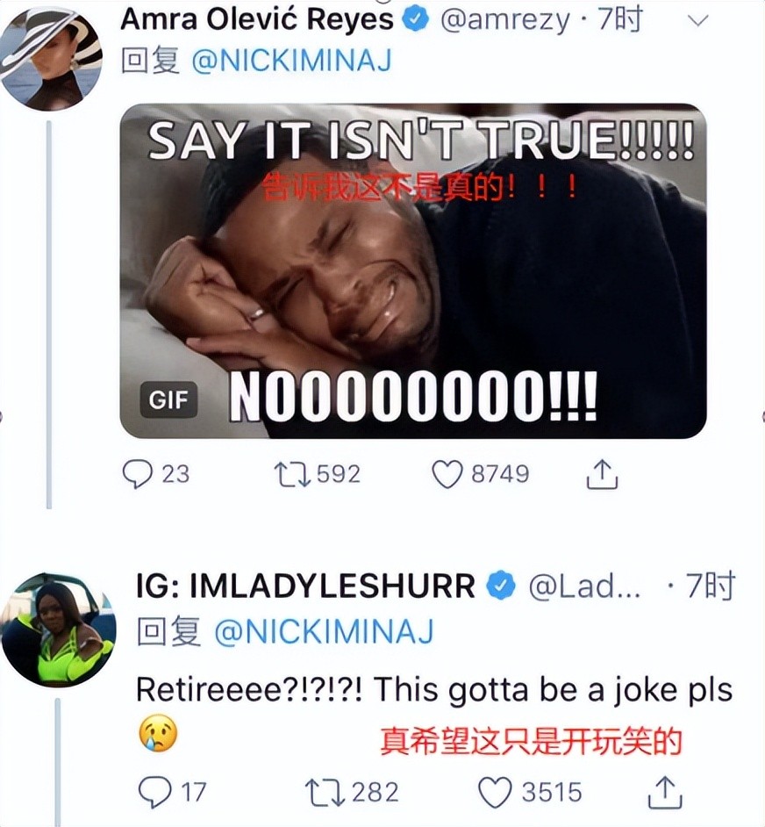765x827 pixels.
Task: Expand the chevron menu on Amra's tweet
Action: (x=698, y=20)
